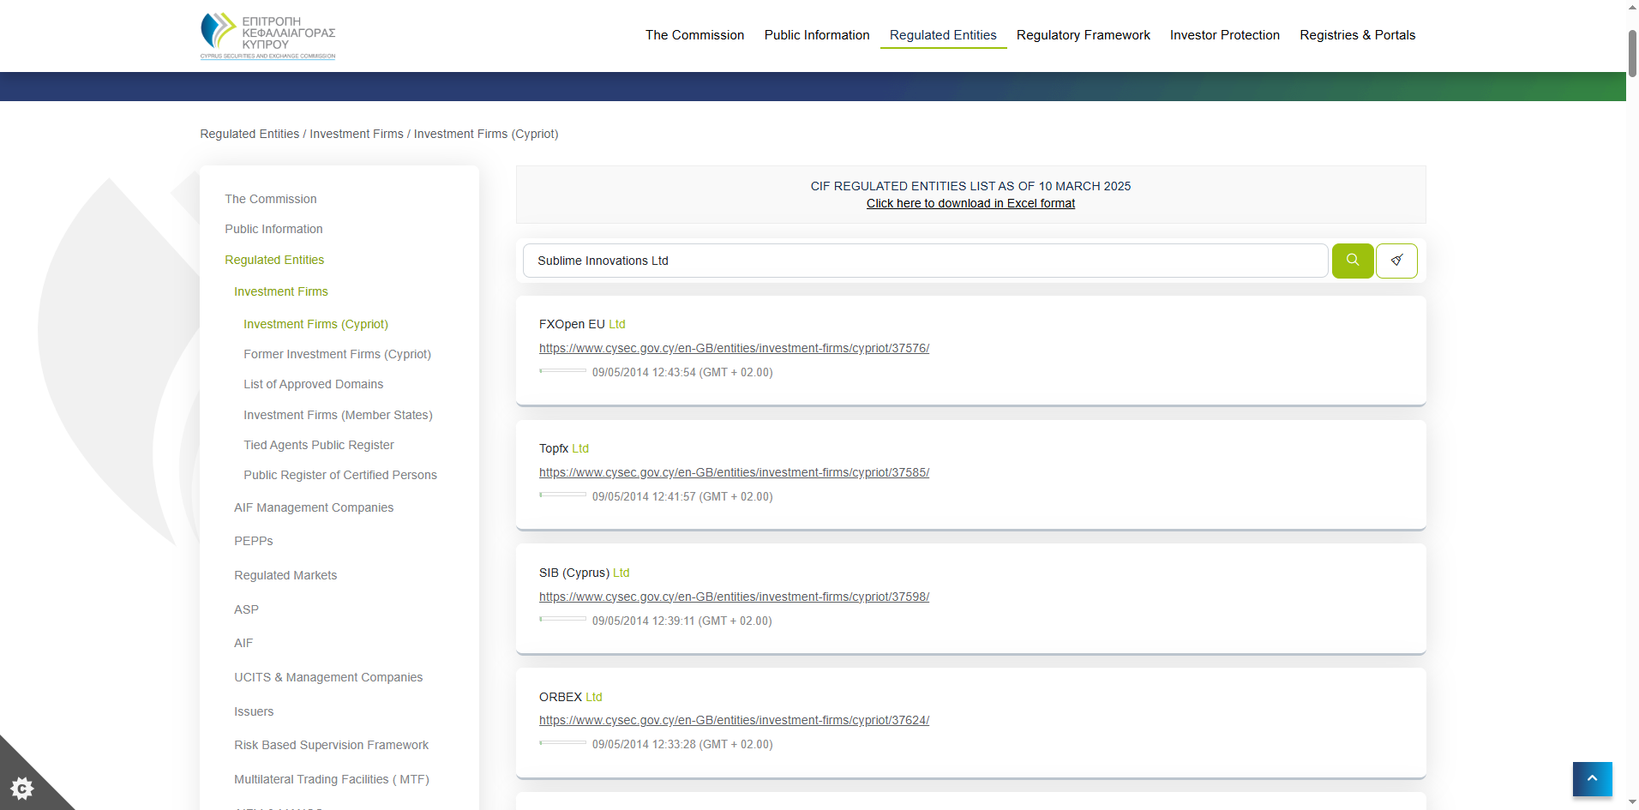The height and width of the screenshot is (810, 1639).
Task: Select Tied Agents Public Register
Action: (x=318, y=445)
